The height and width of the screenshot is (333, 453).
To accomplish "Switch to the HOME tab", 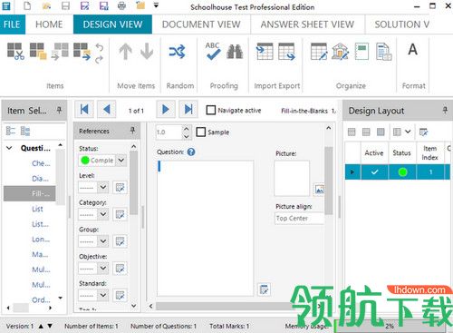I will [x=49, y=24].
